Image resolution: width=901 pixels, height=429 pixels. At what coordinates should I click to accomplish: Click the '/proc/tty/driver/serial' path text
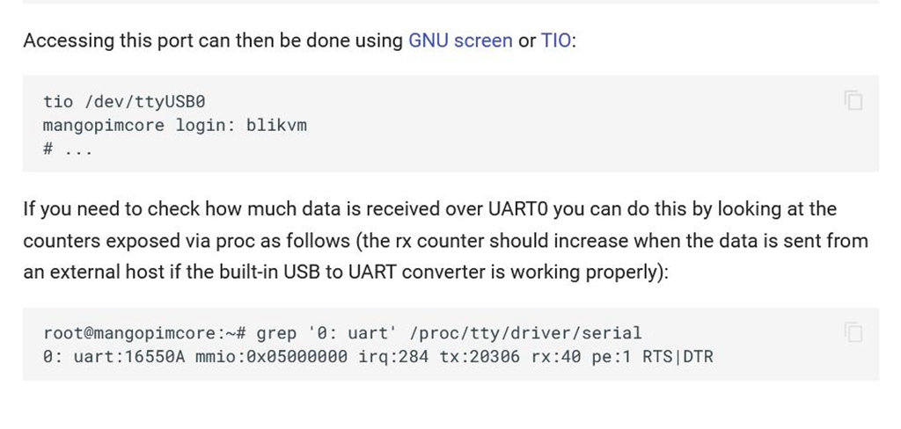tap(526, 333)
